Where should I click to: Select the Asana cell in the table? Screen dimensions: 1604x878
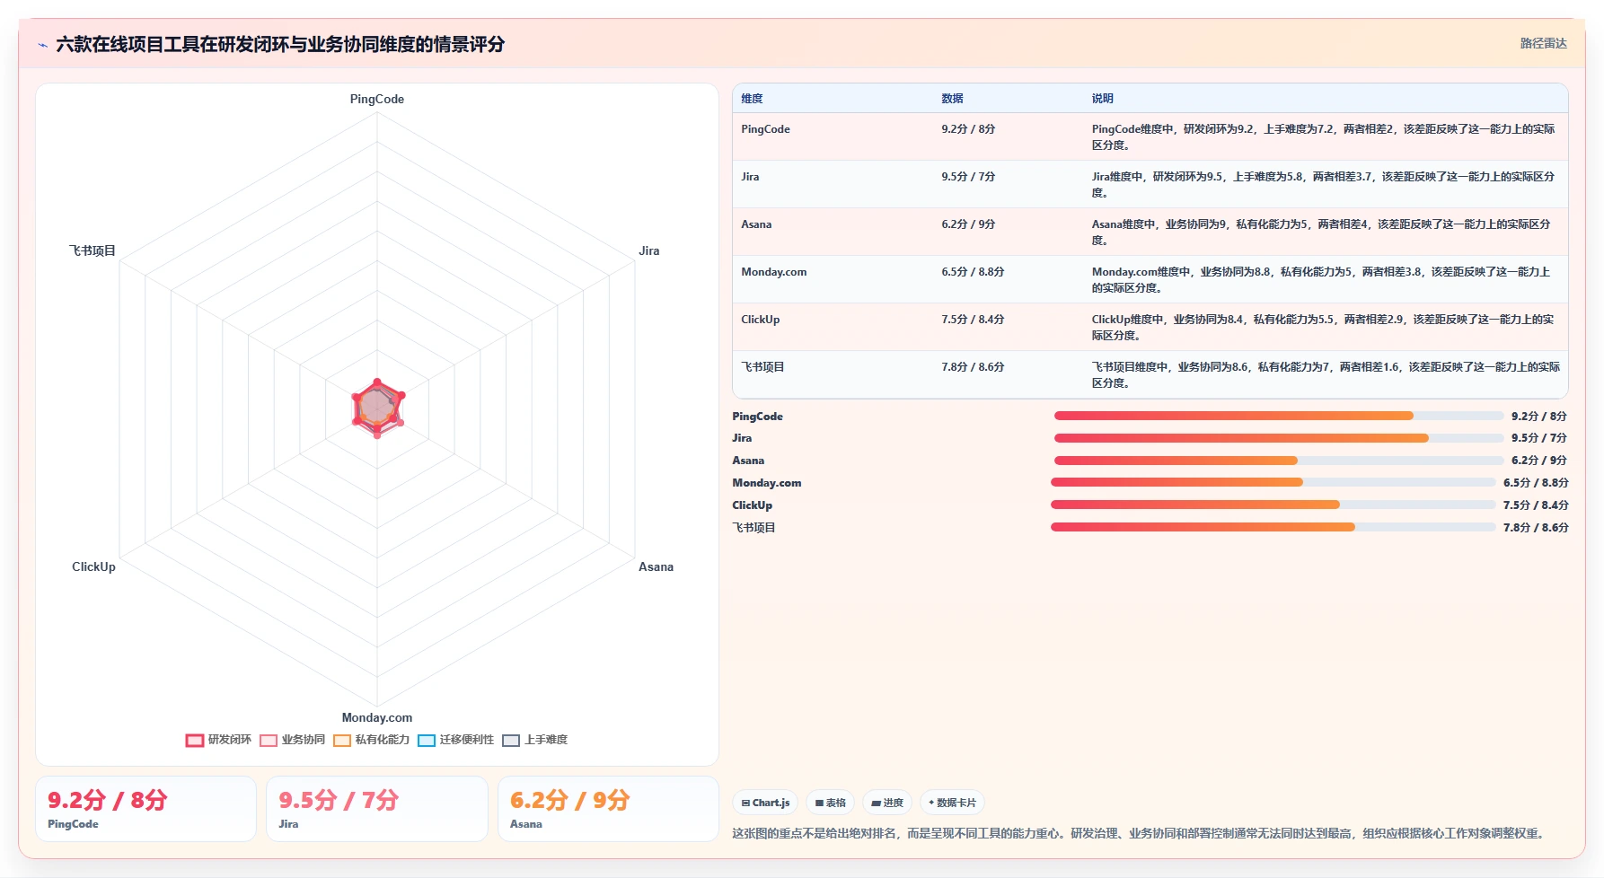(756, 224)
